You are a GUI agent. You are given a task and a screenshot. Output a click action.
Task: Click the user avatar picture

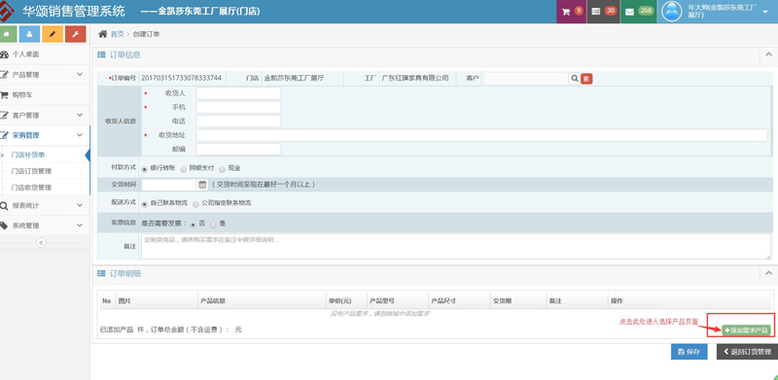(x=672, y=12)
